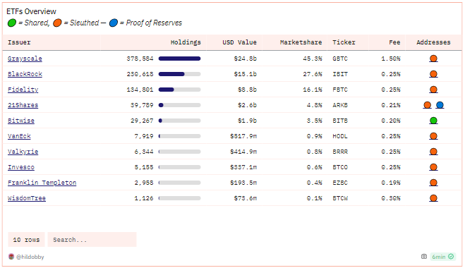Select the GBTC ticker cell
The image size is (465, 268).
340,59
